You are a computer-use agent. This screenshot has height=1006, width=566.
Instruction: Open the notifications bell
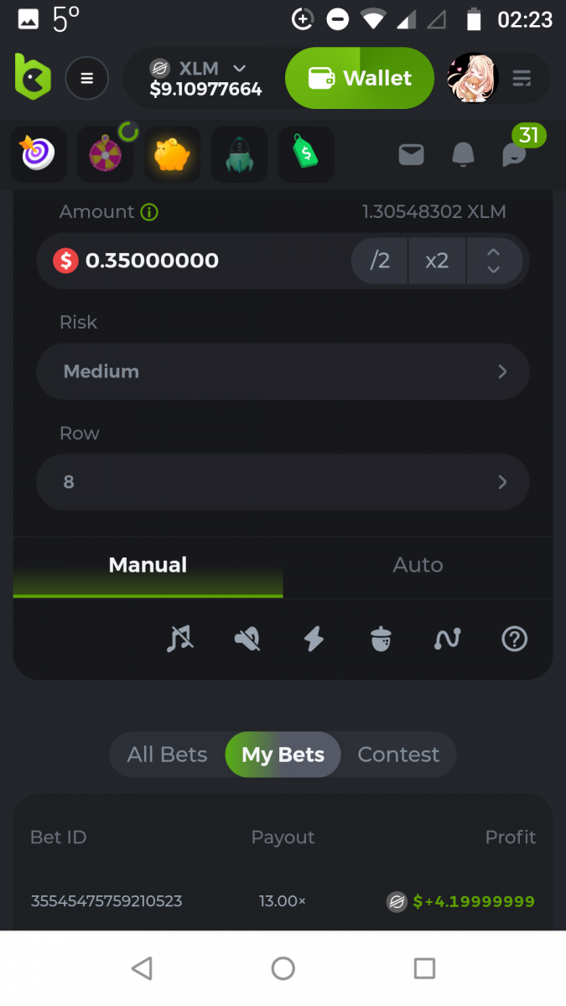pos(463,154)
